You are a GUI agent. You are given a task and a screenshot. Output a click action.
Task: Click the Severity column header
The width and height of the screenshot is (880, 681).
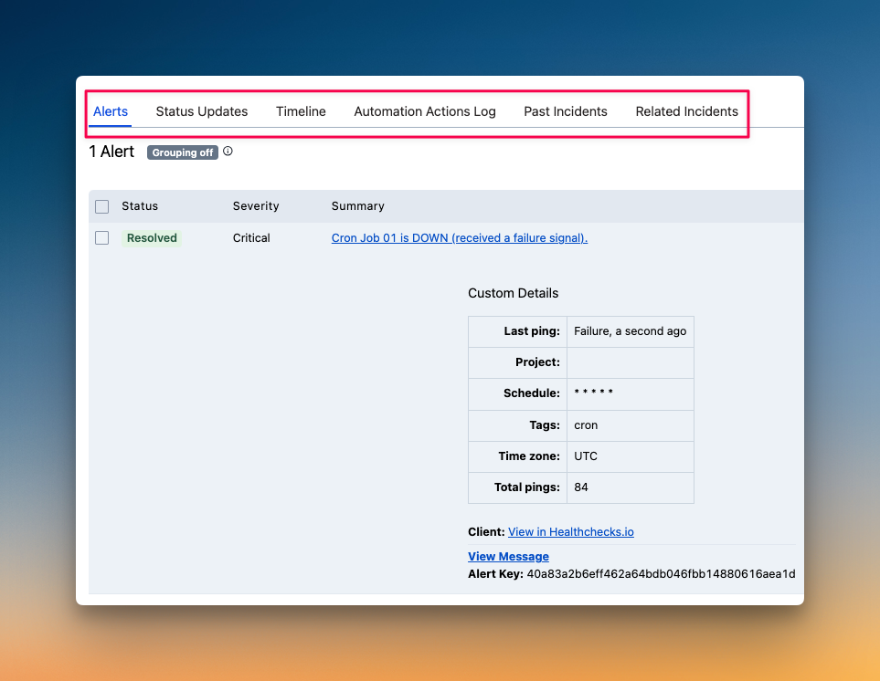[x=255, y=206]
